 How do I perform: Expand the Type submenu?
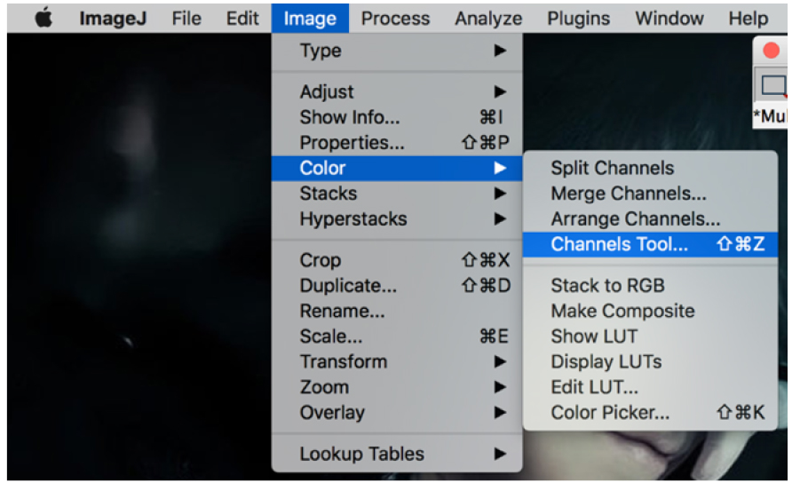[x=397, y=51]
